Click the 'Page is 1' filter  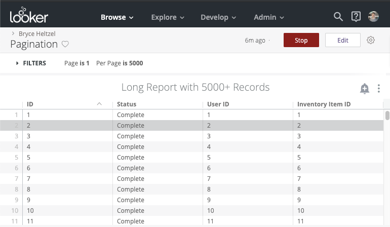click(x=76, y=63)
